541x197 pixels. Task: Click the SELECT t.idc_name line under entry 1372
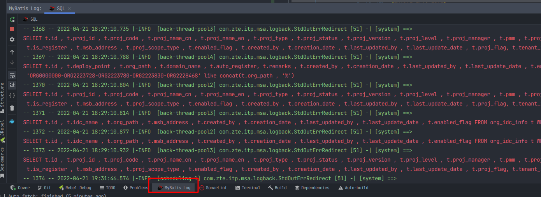pyautogui.click(x=282, y=141)
